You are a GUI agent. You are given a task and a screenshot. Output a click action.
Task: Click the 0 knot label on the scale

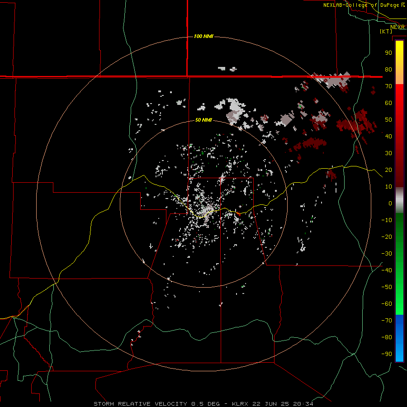coord(390,203)
